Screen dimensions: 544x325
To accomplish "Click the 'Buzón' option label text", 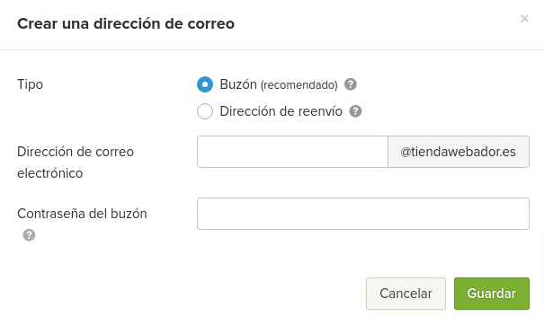I will tap(238, 84).
